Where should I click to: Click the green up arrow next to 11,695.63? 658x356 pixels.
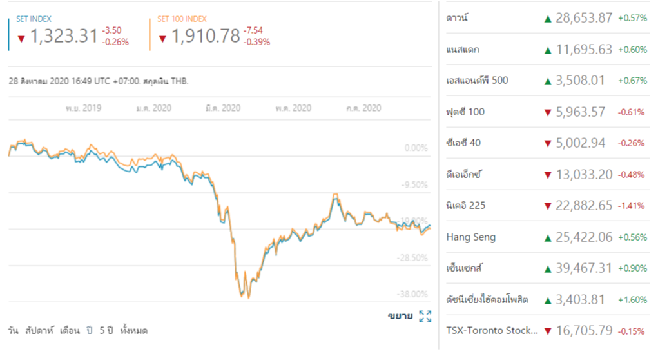click(x=548, y=50)
